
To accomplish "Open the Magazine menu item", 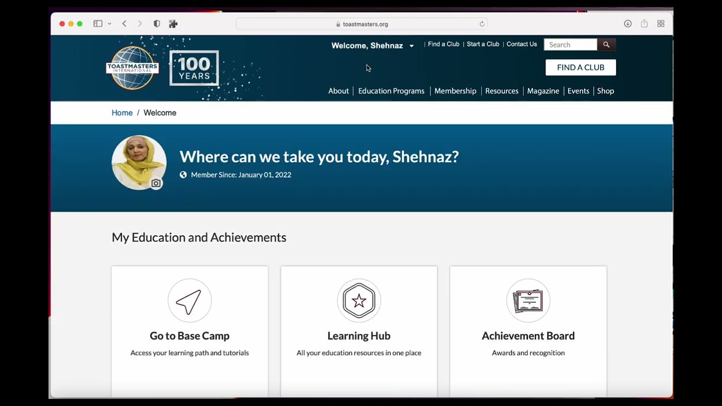I will point(543,91).
